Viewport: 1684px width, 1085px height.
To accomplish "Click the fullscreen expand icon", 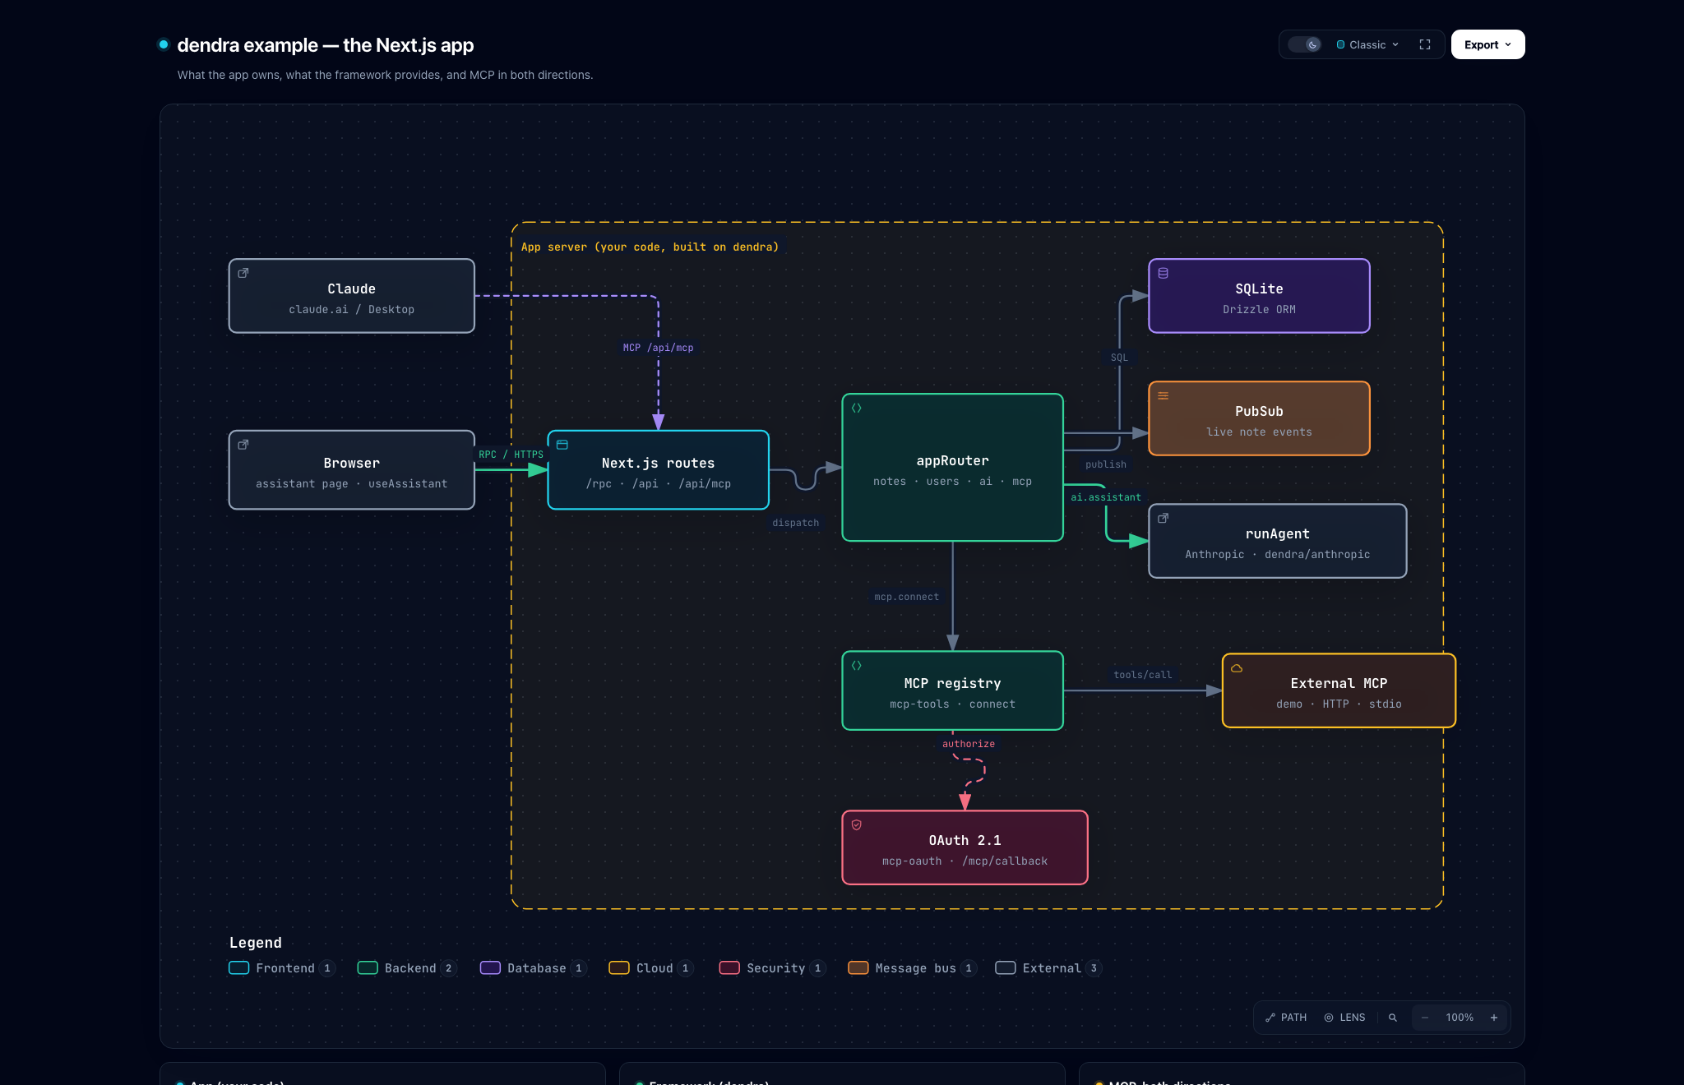I will pyautogui.click(x=1425, y=44).
